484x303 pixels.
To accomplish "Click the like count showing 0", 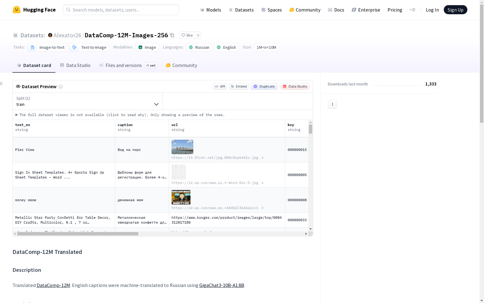I will click(x=198, y=35).
